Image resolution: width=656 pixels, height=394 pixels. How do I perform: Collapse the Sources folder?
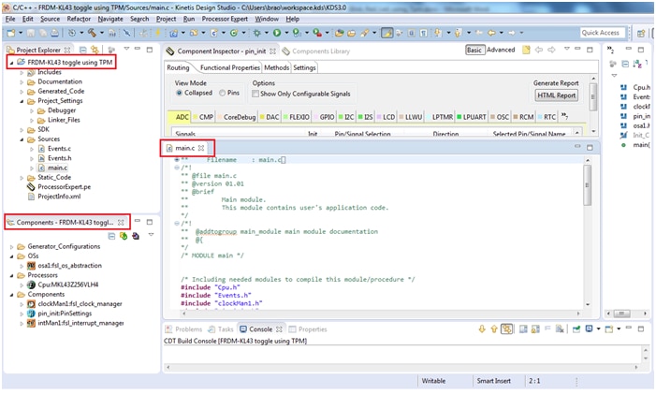tap(22, 139)
